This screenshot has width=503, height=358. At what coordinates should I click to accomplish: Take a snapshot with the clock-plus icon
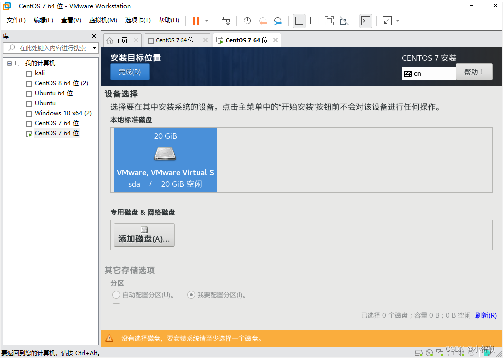coord(247,21)
